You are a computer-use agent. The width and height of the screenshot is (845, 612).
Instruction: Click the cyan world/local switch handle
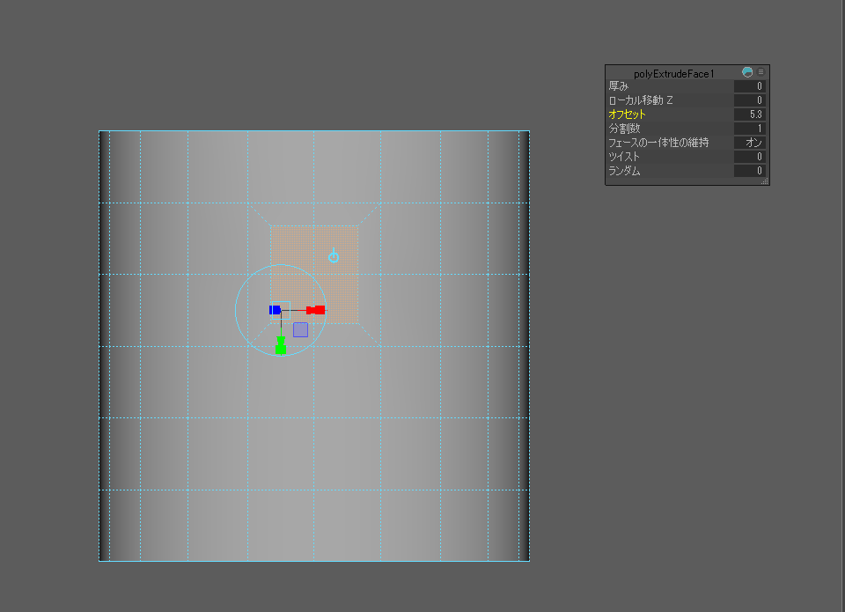(x=334, y=257)
